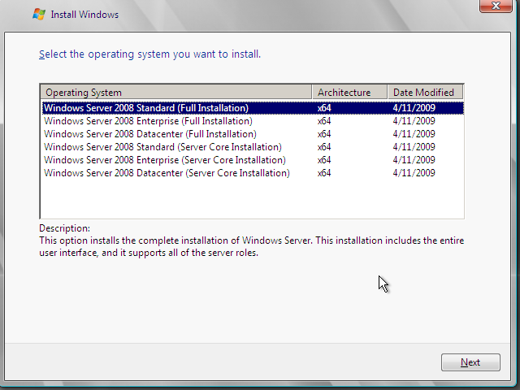Select Windows Server 2008 Datacenter (Full Installation)
The image size is (520, 390).
(x=253, y=134)
